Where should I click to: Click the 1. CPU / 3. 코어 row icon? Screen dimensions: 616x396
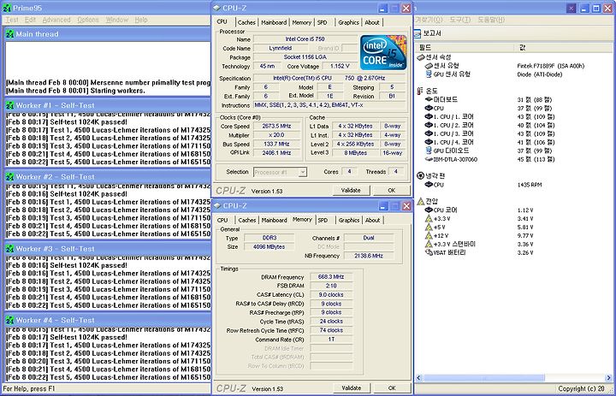coord(429,133)
